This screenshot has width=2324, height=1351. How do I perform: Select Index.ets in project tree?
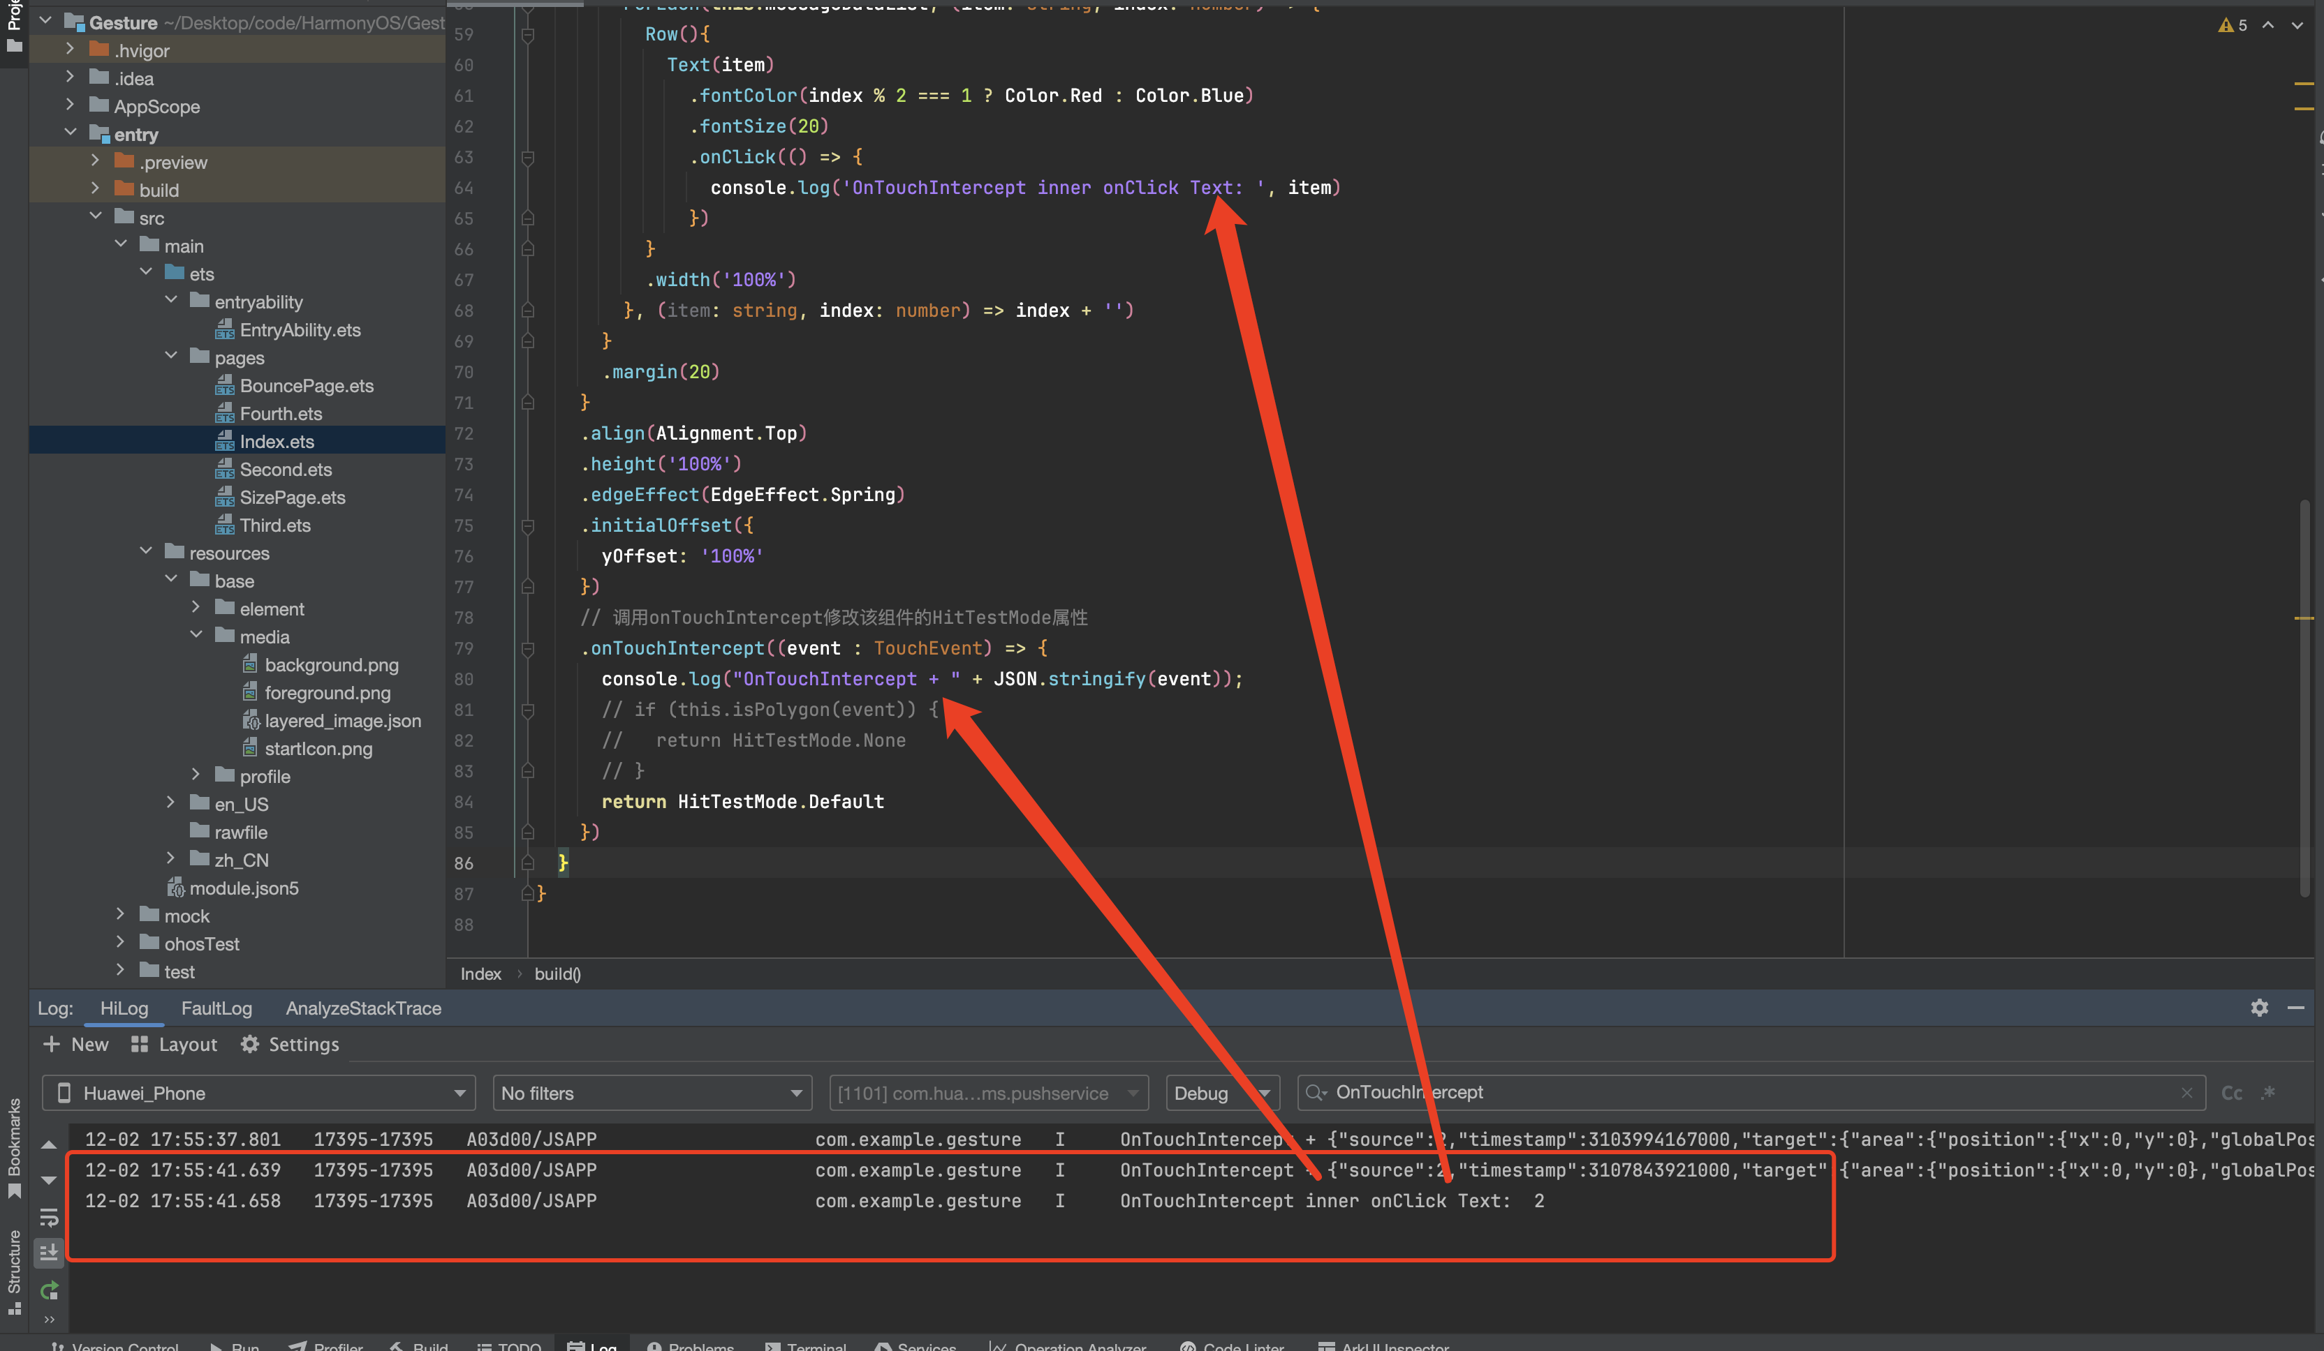(237, 442)
